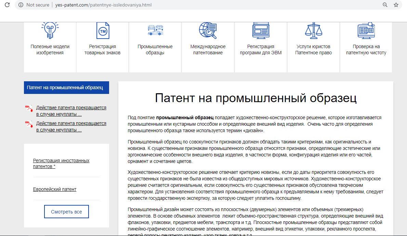Click the Смотреть все button

(x=66, y=212)
